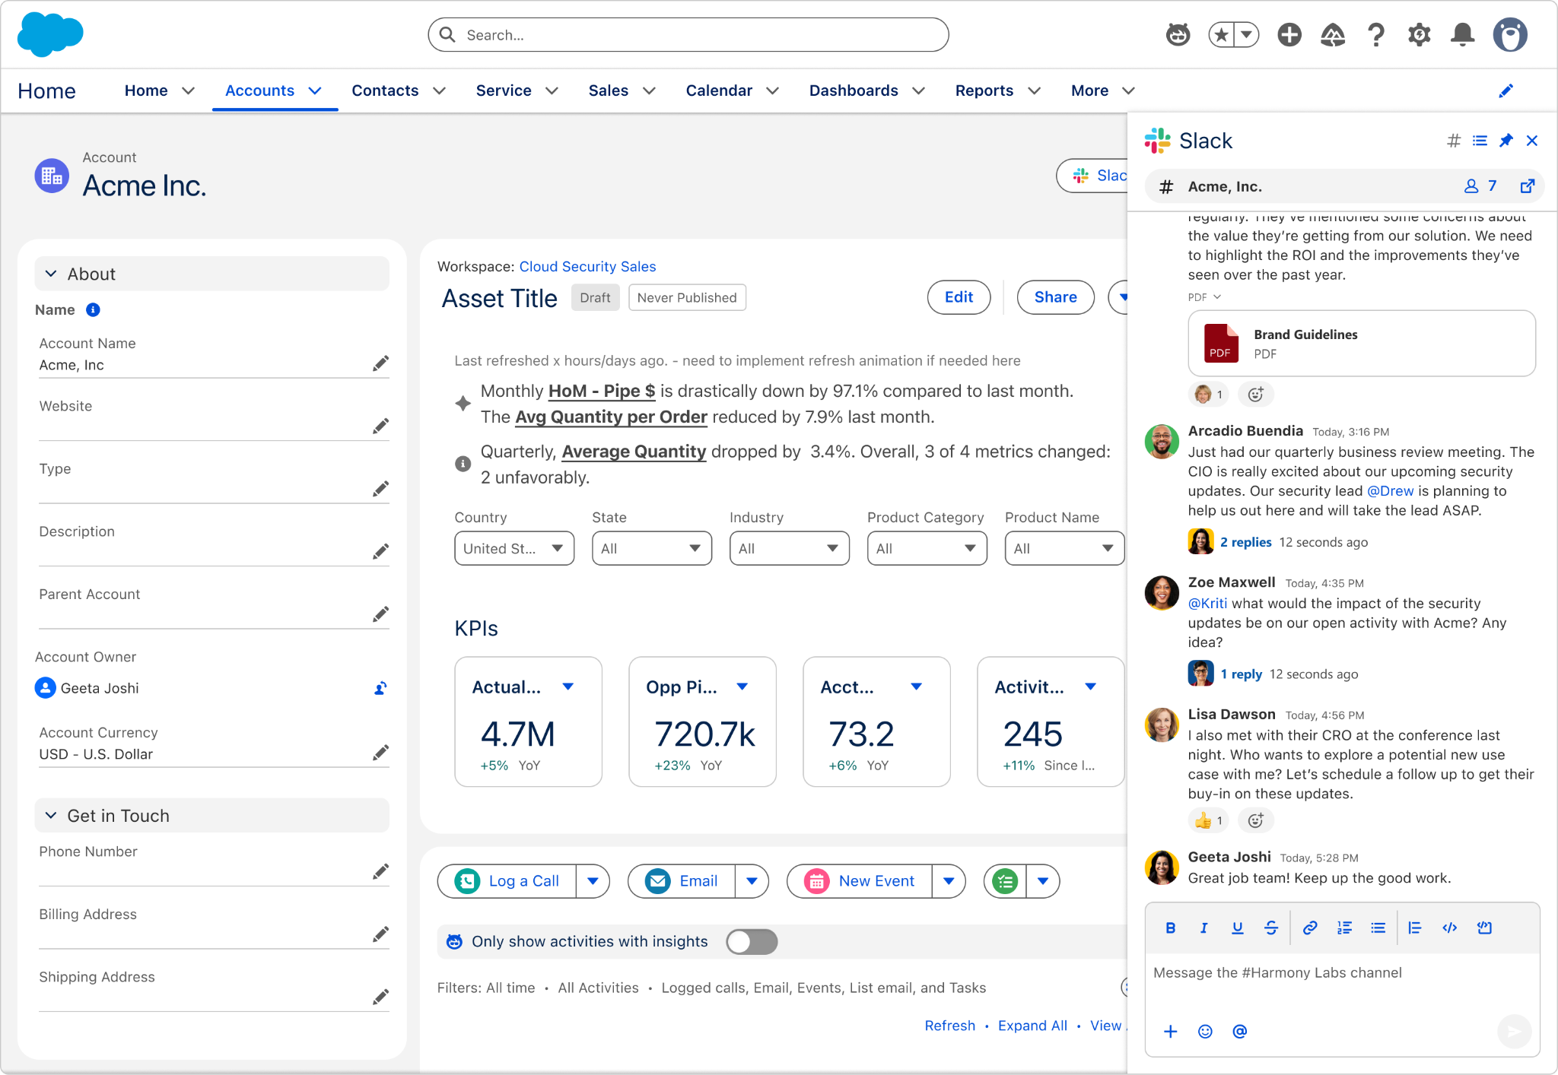Screen dimensions: 1558x1075
Task: Open the Slack list view icon
Action: pos(1480,141)
